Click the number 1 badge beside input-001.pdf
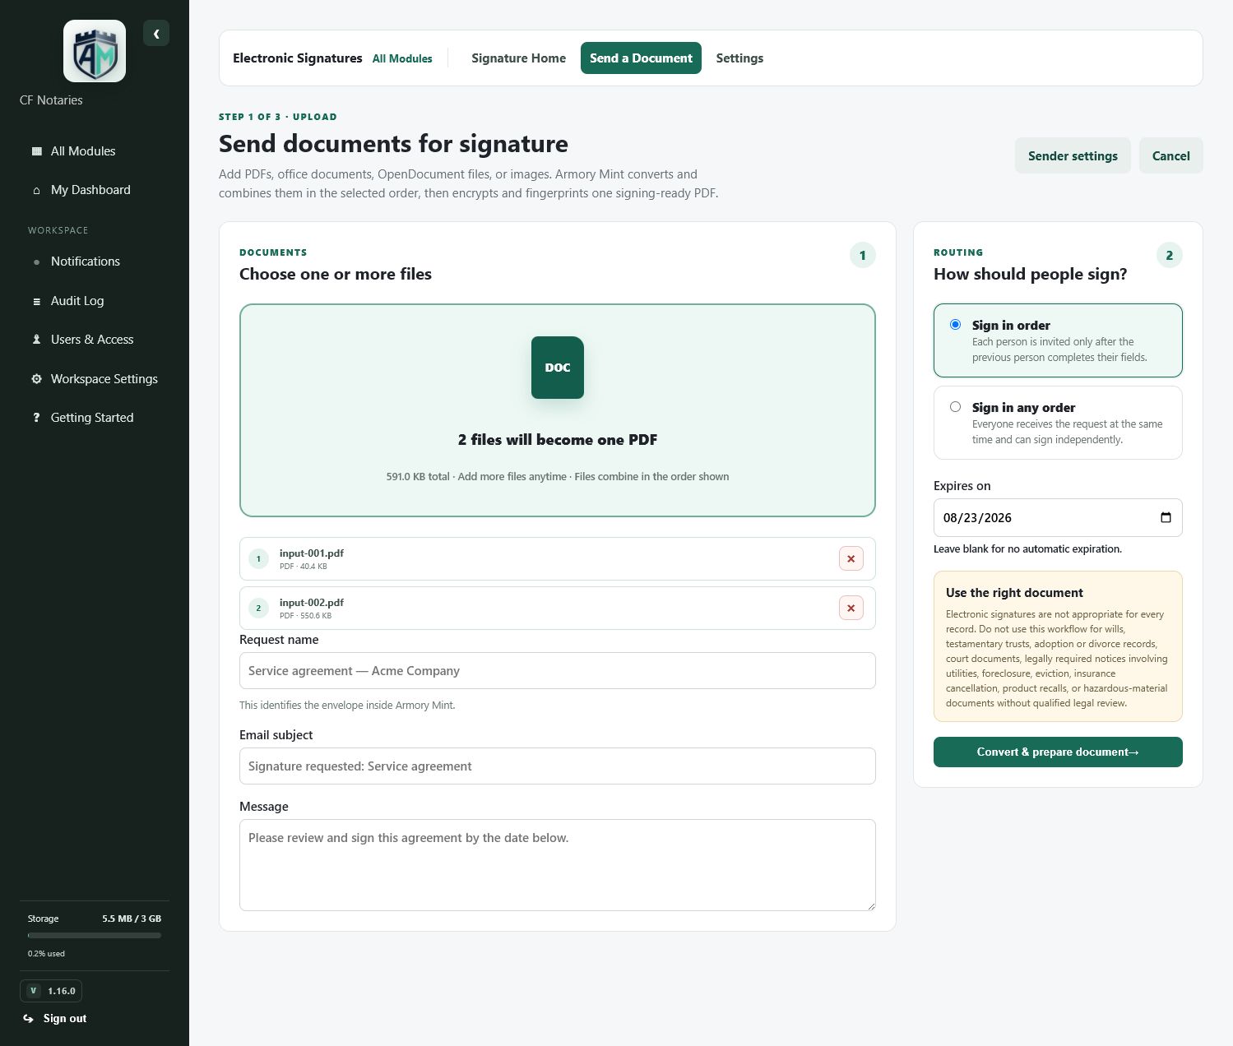The image size is (1233, 1046). point(258,559)
